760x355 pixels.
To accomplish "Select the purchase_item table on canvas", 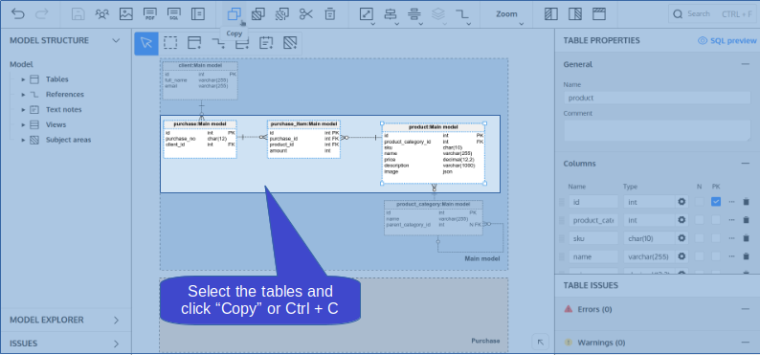I will click(303, 139).
